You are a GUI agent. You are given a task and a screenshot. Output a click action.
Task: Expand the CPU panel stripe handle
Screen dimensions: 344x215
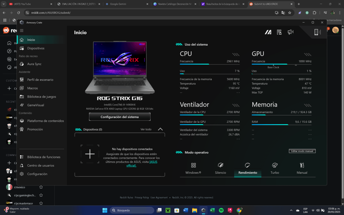click(236, 54)
